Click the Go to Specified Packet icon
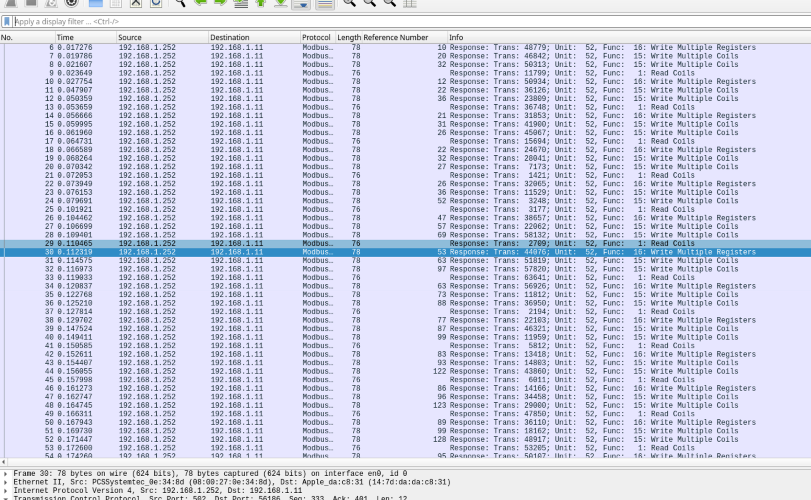 click(241, 3)
